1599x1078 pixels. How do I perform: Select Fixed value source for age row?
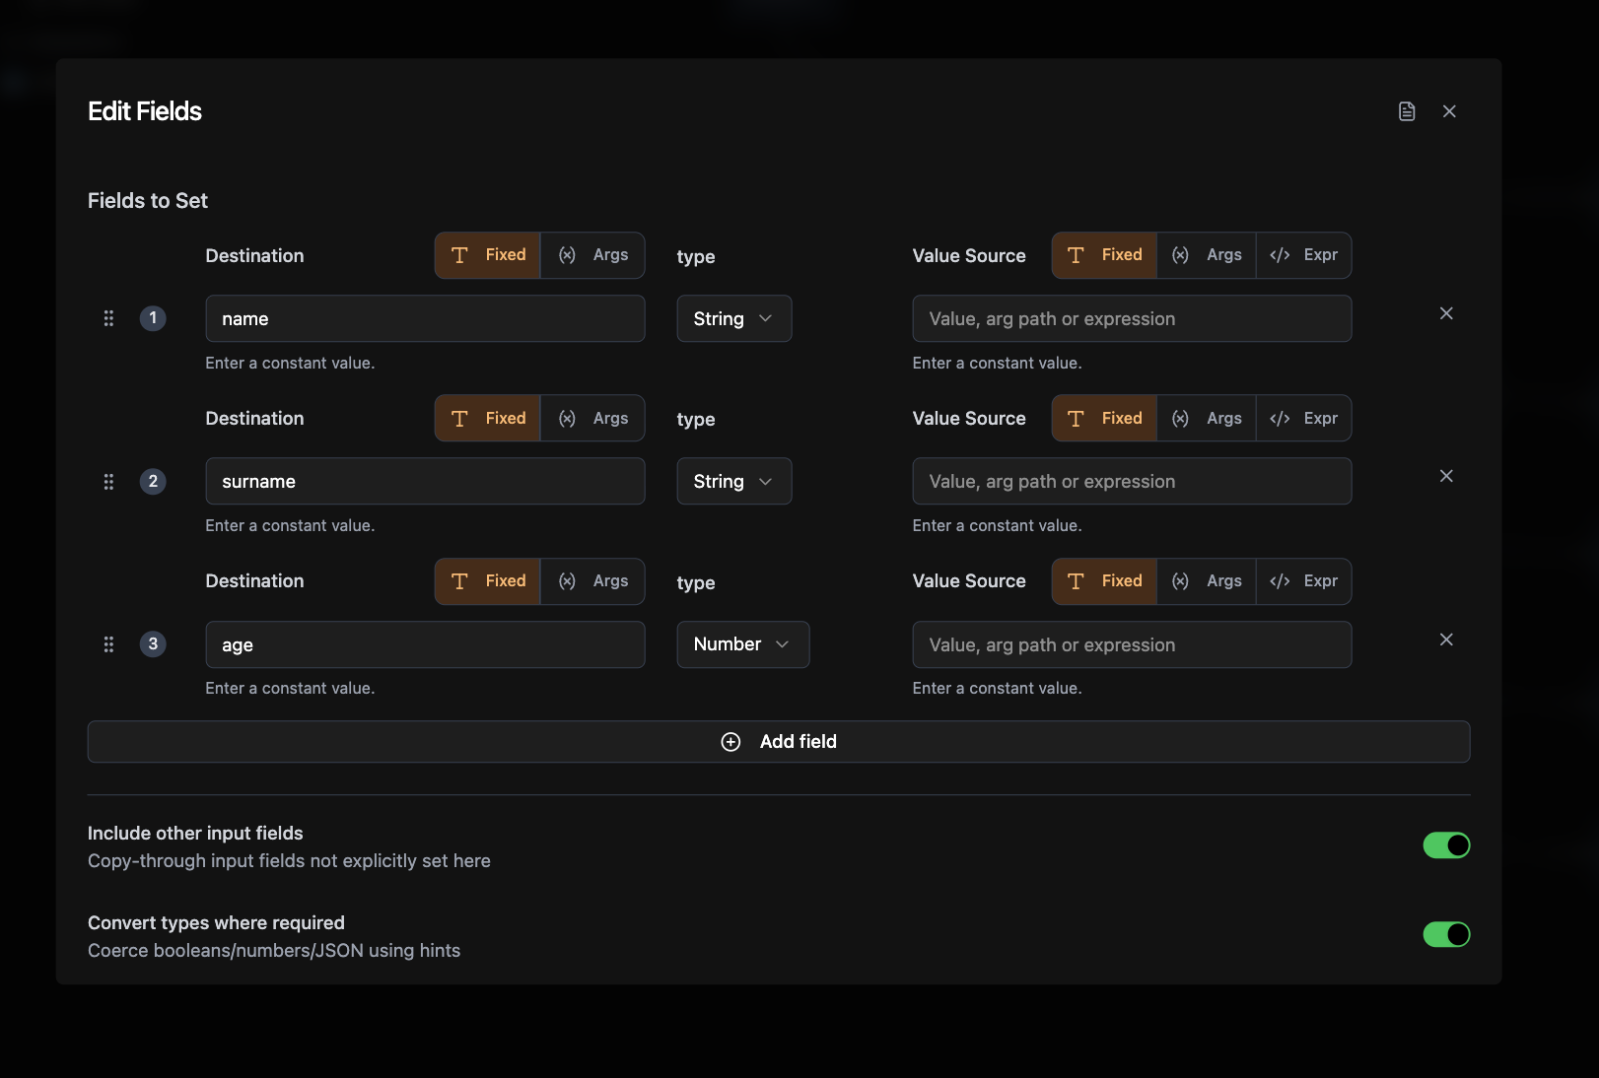coord(1105,581)
